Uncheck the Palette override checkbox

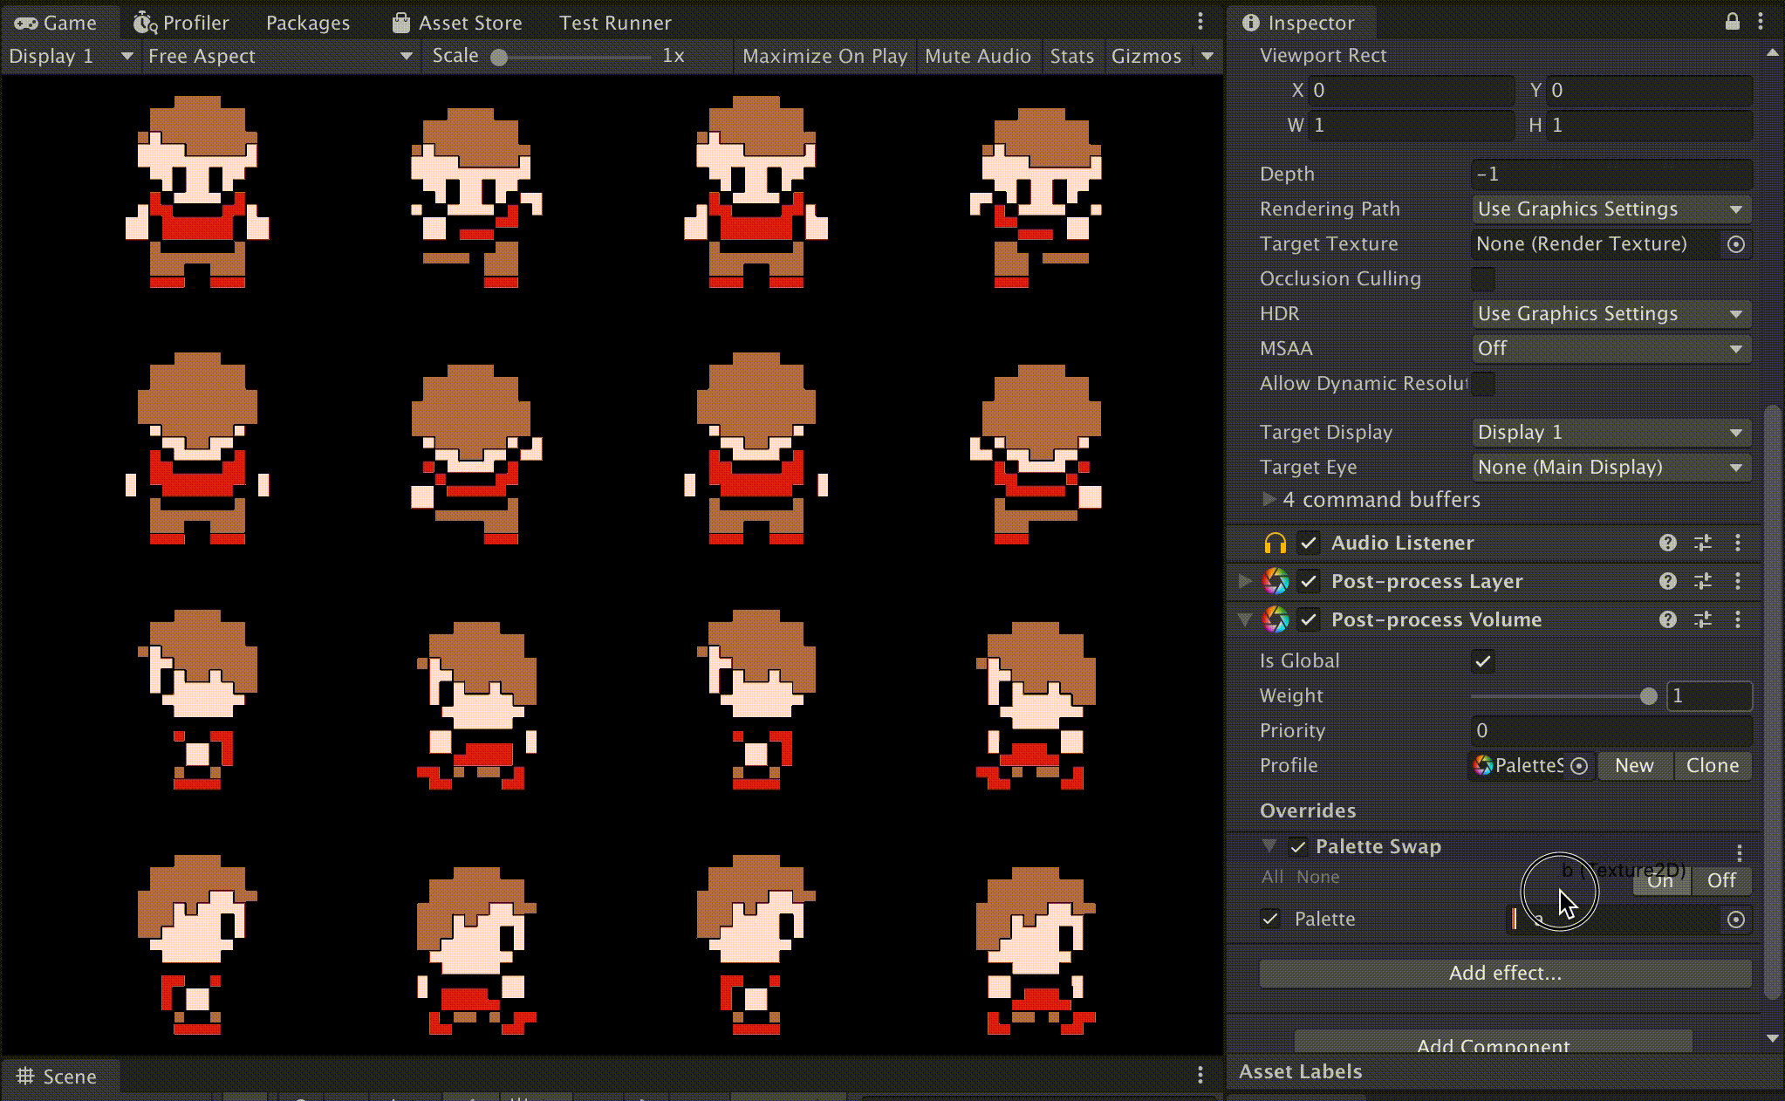coord(1270,919)
